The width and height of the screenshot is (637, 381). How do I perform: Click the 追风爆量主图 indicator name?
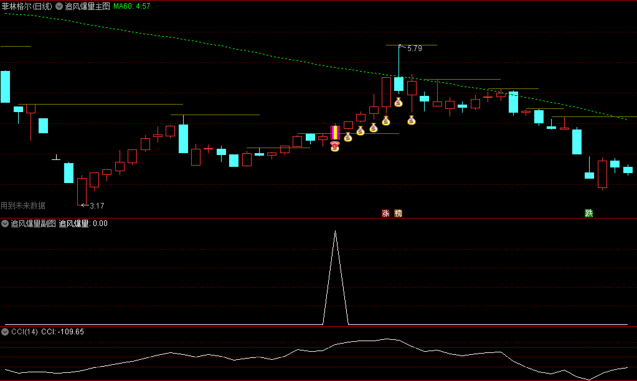click(x=87, y=6)
